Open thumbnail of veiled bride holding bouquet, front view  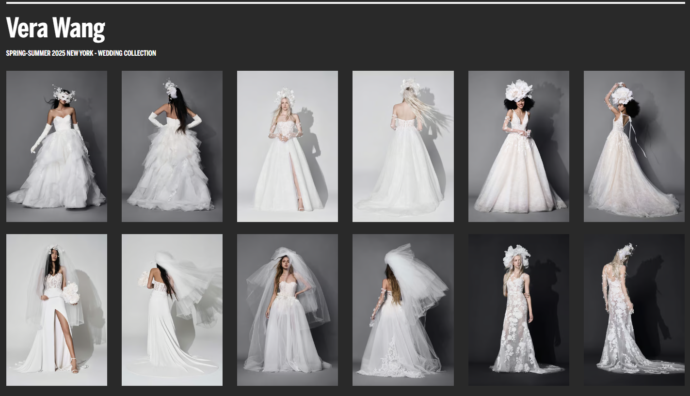57,310
